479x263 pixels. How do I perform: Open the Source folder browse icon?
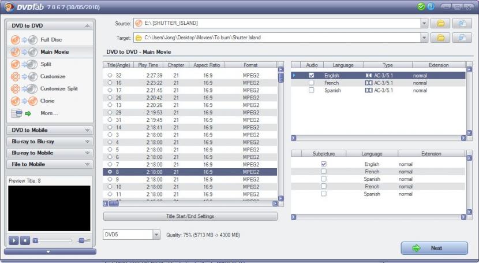(440, 23)
